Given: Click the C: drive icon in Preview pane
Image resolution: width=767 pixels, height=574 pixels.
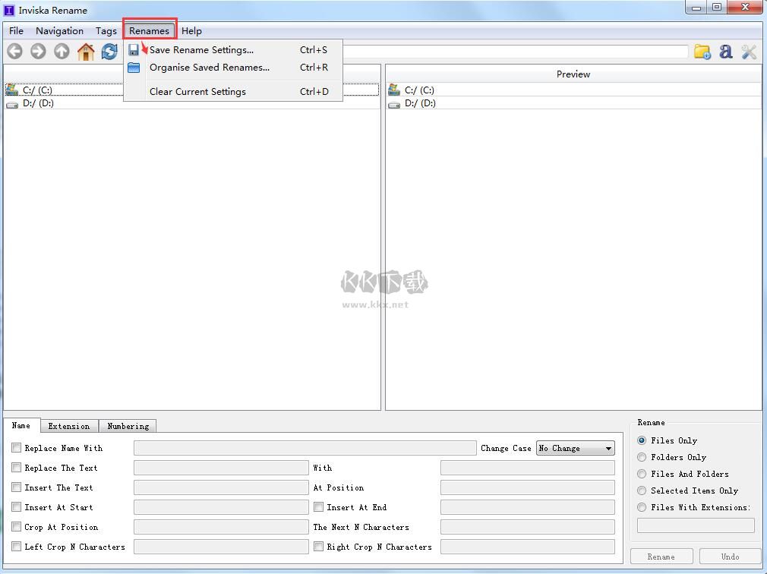Looking at the screenshot, I should [394, 90].
